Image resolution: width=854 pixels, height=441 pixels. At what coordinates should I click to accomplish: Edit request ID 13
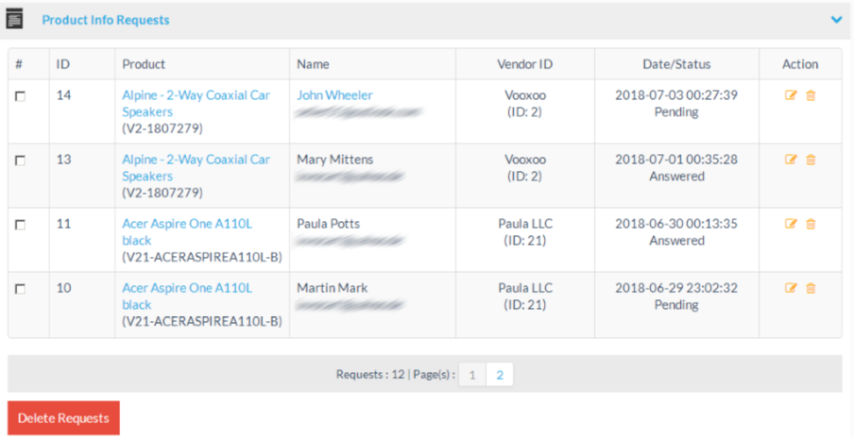click(x=791, y=160)
